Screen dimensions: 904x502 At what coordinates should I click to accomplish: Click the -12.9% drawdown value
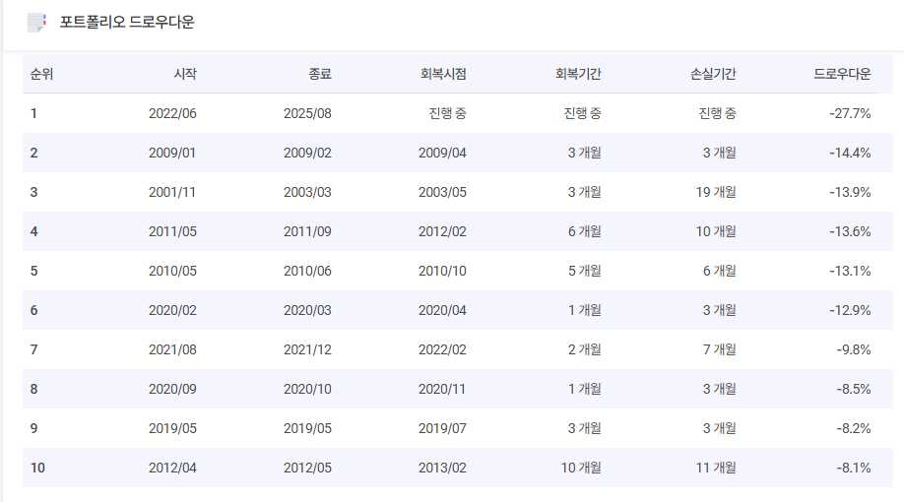click(850, 310)
